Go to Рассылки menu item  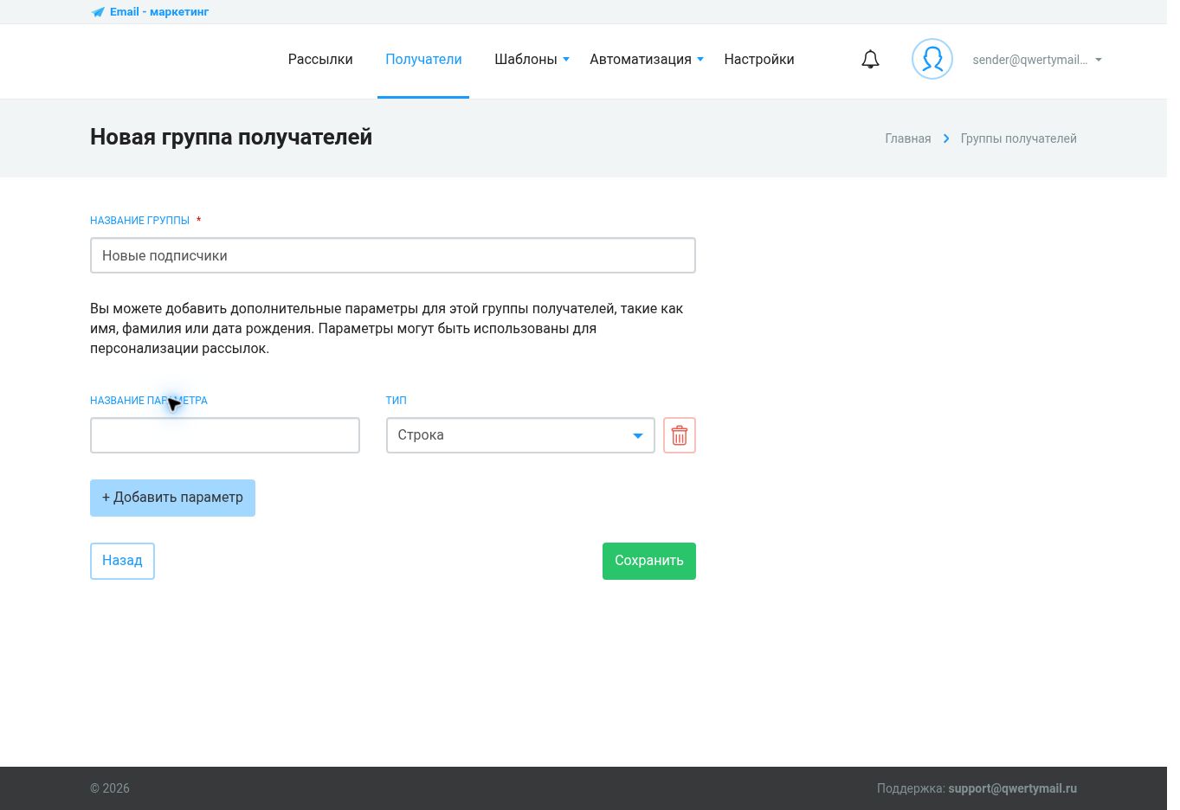point(320,60)
